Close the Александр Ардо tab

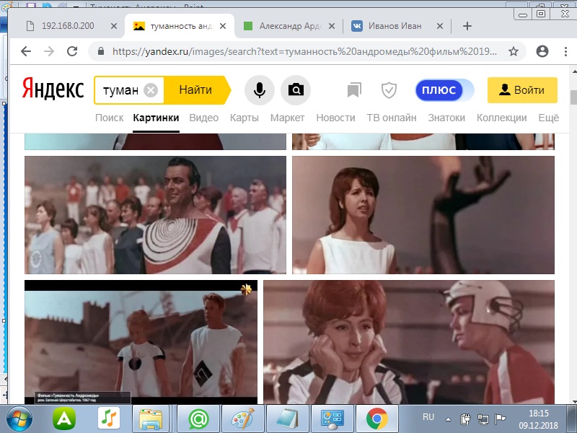pyautogui.click(x=332, y=26)
